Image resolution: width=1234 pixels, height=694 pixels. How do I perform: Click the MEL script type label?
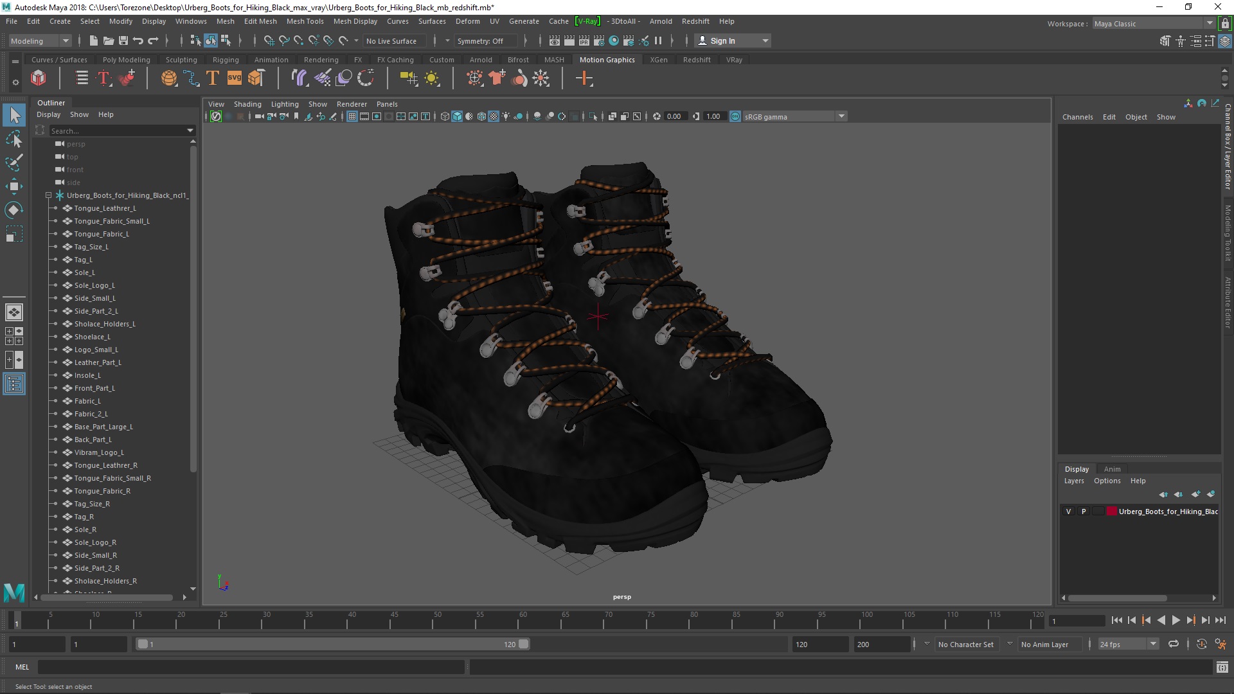(x=22, y=667)
